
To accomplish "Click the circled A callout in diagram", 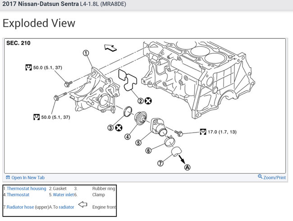I will 188,167.
